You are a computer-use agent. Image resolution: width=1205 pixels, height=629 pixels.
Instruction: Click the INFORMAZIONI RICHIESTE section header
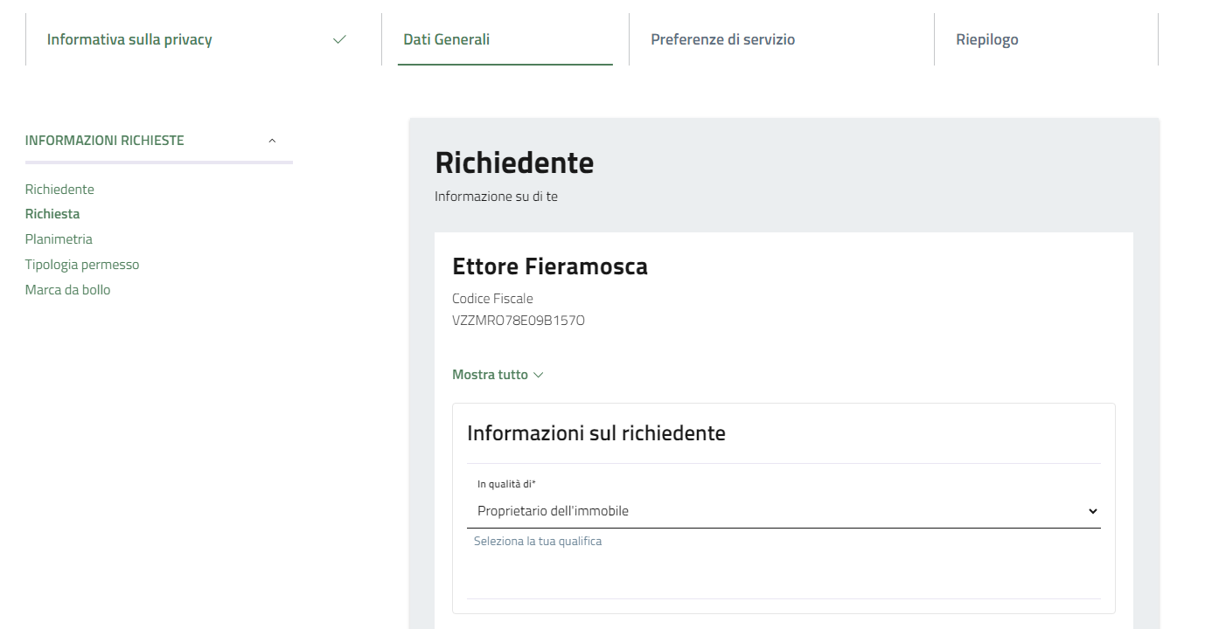click(x=105, y=141)
